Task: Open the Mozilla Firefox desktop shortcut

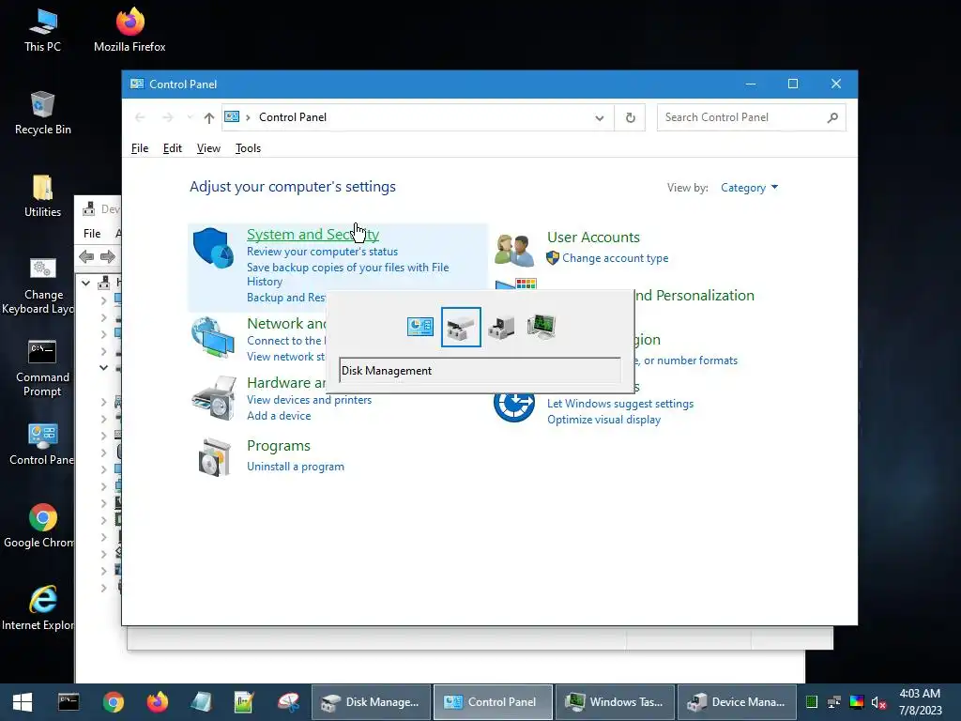Action: pyautogui.click(x=130, y=31)
